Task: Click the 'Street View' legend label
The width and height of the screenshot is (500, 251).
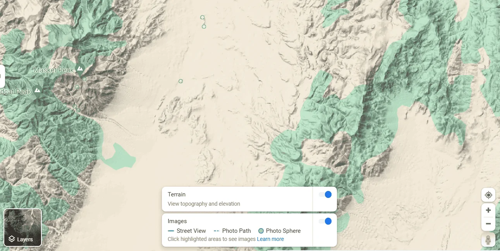Action: pos(191,231)
